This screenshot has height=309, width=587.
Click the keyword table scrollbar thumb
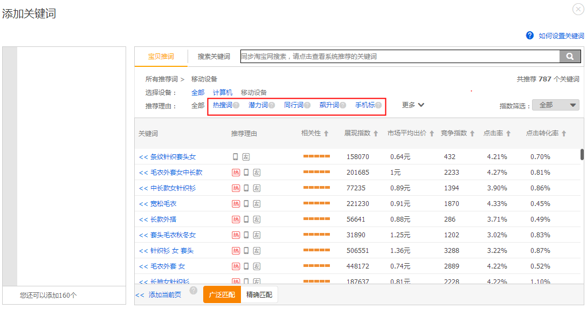click(582, 154)
